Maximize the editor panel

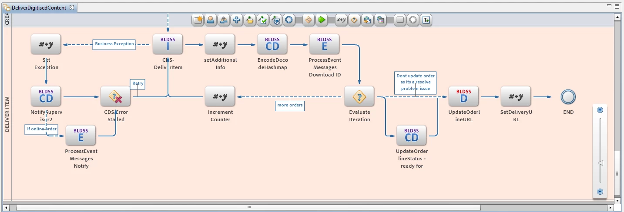coord(617,6)
